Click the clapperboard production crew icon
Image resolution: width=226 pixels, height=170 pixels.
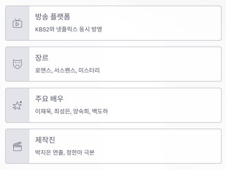pyautogui.click(x=17, y=146)
